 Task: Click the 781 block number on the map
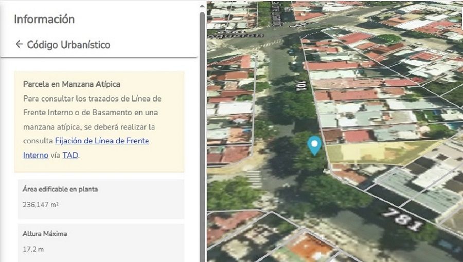click(402, 218)
